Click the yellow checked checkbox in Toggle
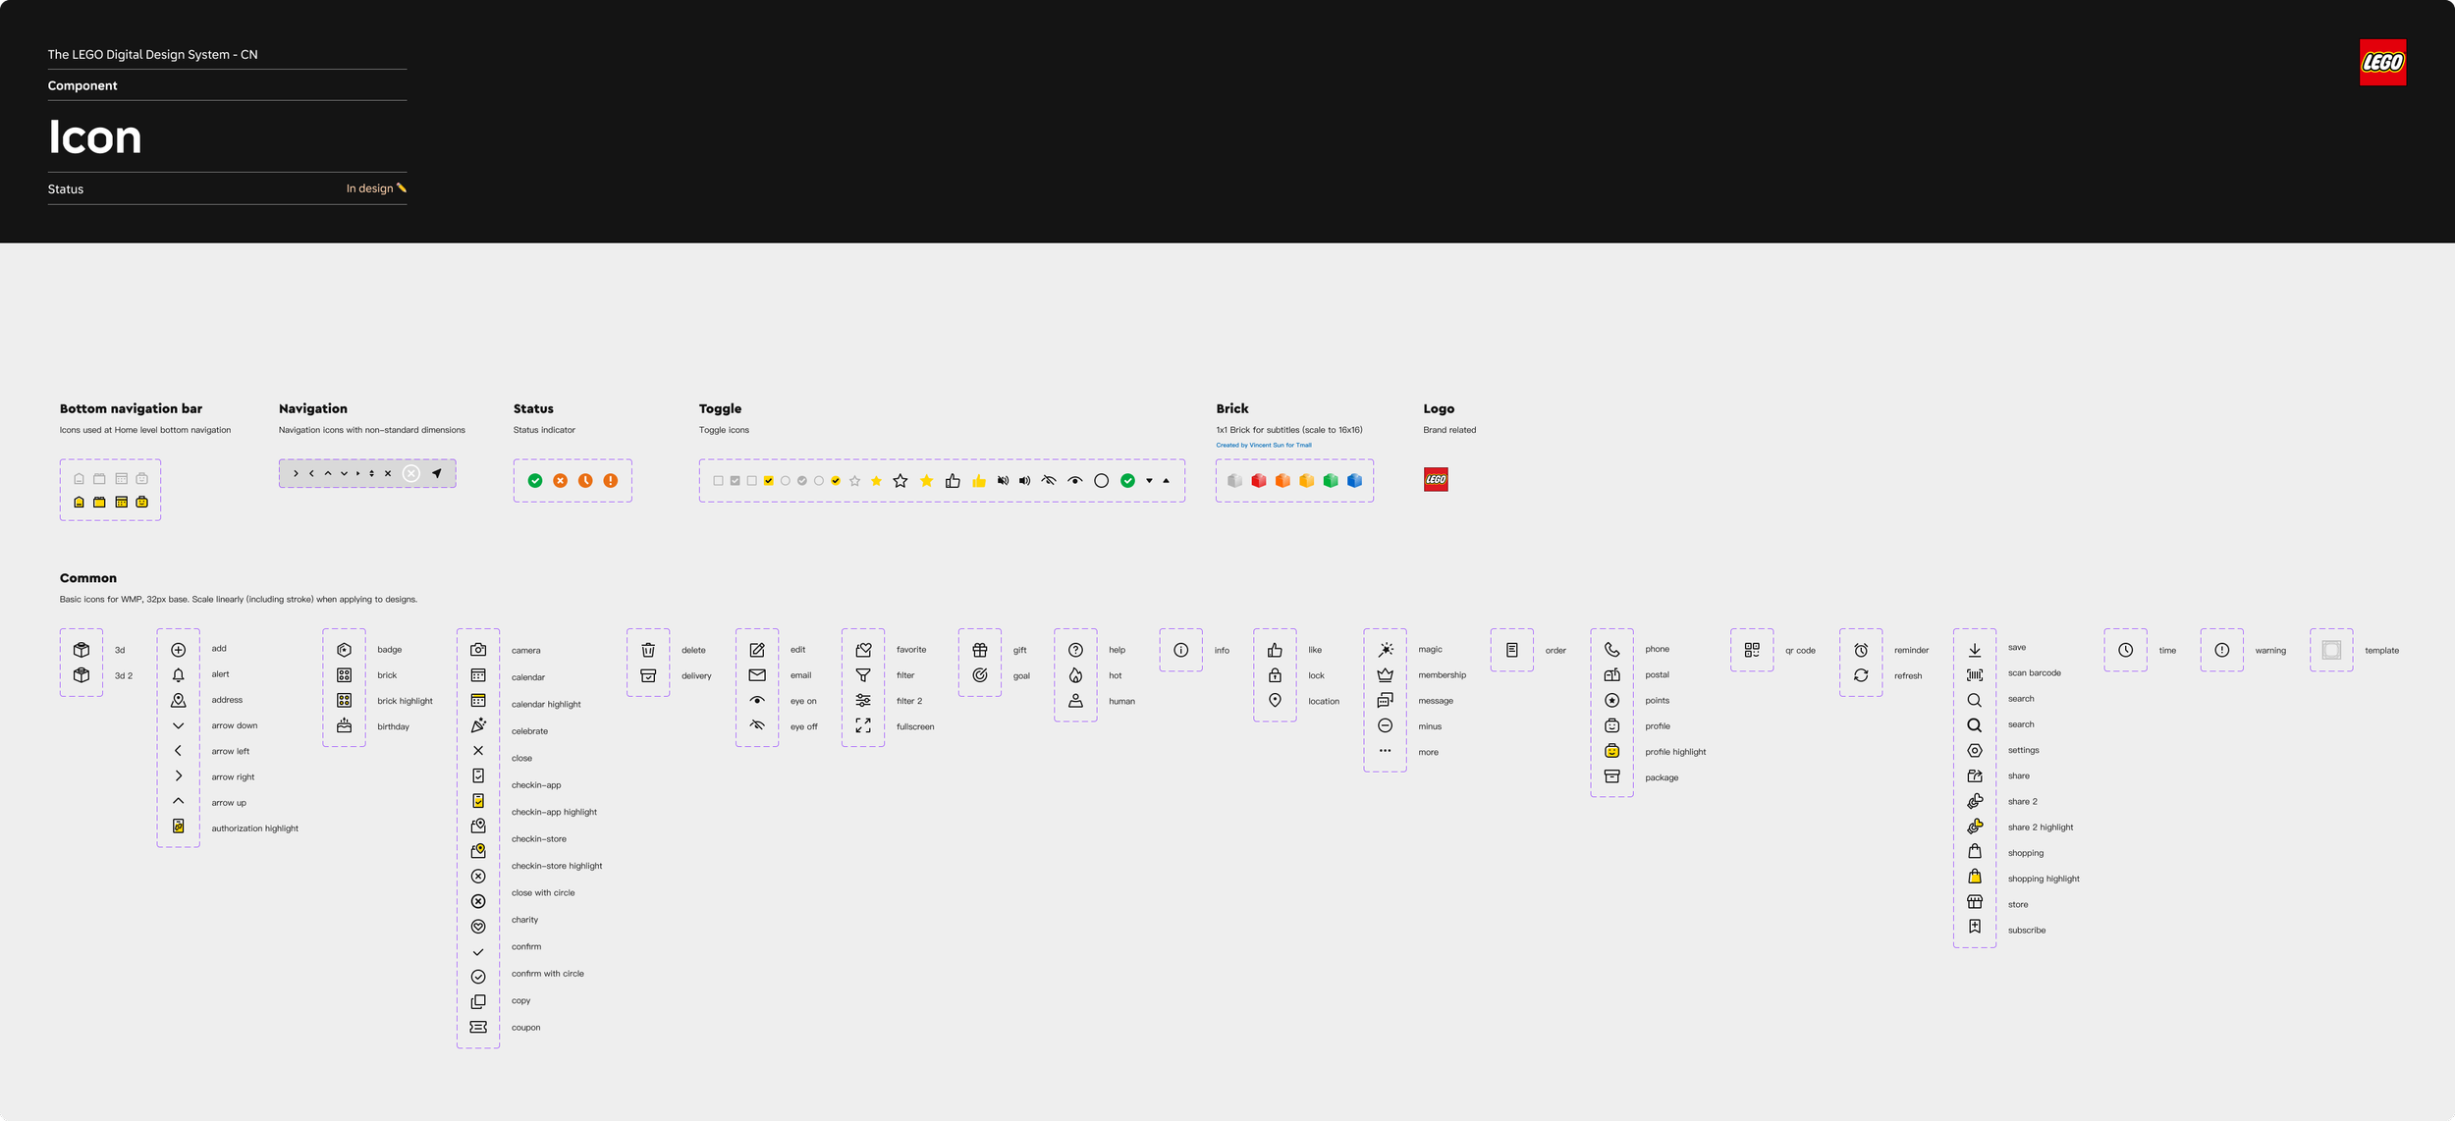Screen dimensions: 2455x1121 click(x=768, y=481)
